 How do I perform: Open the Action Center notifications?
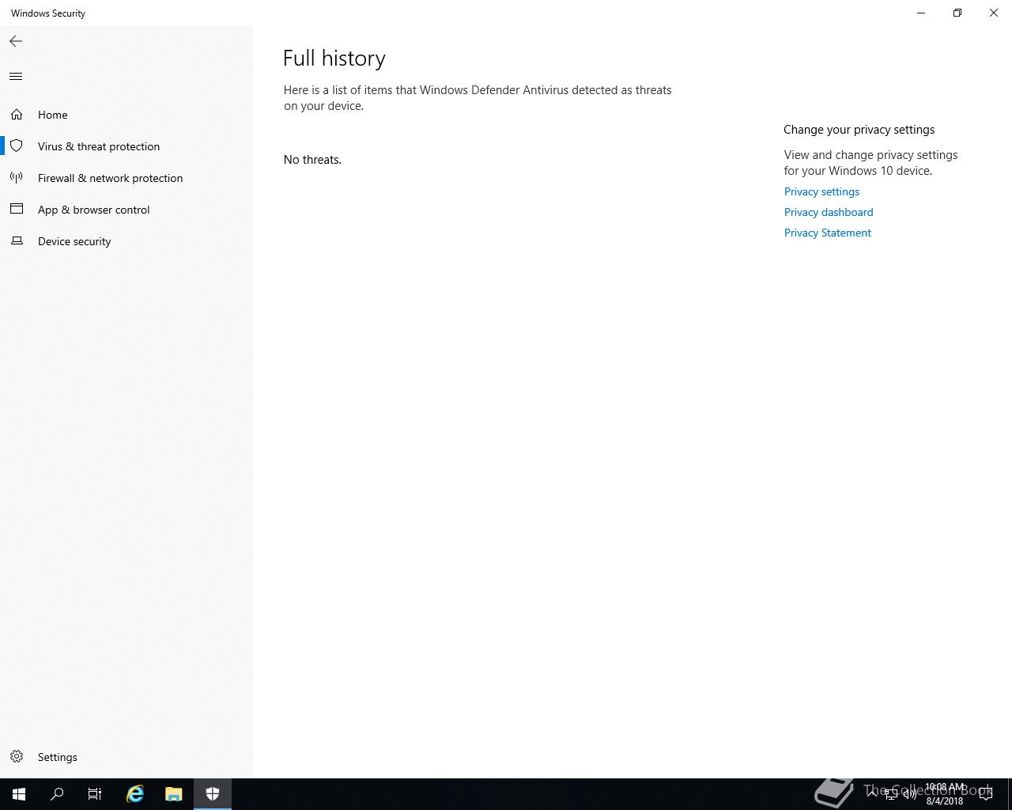click(986, 794)
